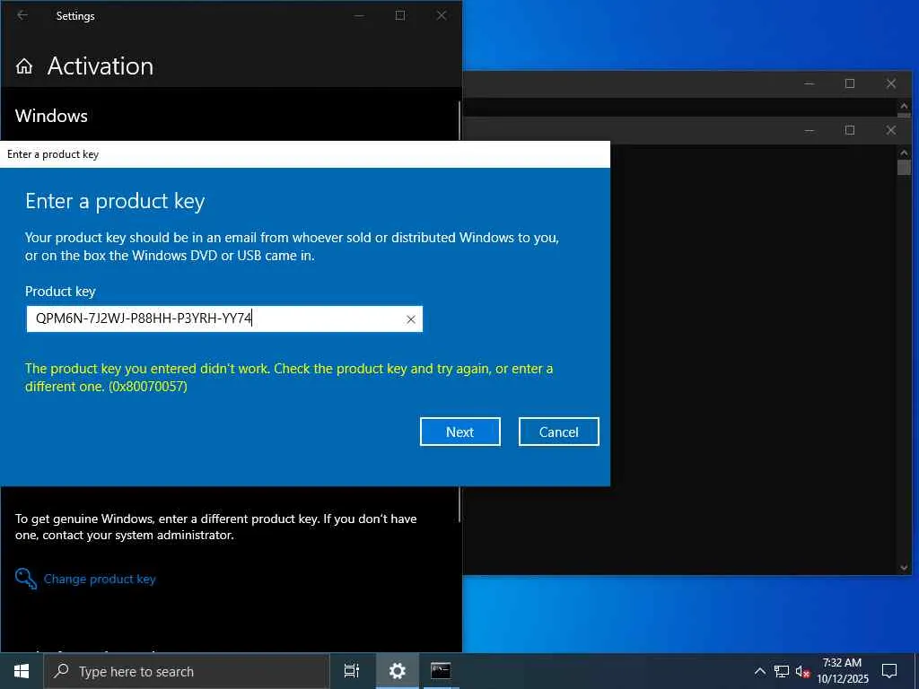Click the 'To get genuine Windows' paragraph

216,527
